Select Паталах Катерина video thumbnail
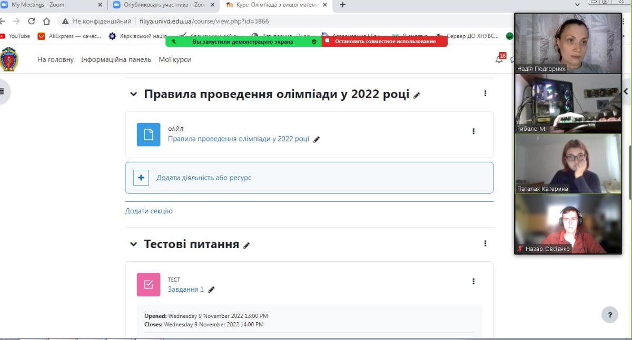This screenshot has height=340, width=632. pos(568,163)
